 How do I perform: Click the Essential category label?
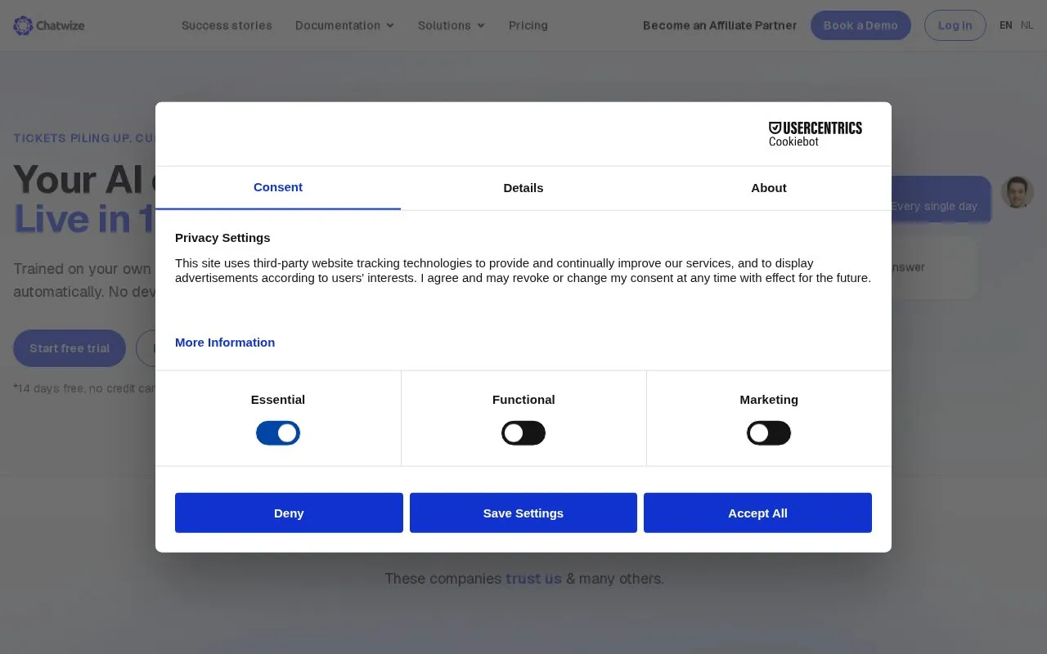click(x=278, y=400)
